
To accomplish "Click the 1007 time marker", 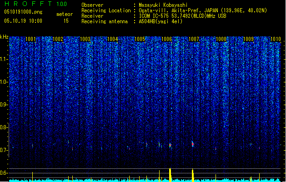I will coord(194,39).
